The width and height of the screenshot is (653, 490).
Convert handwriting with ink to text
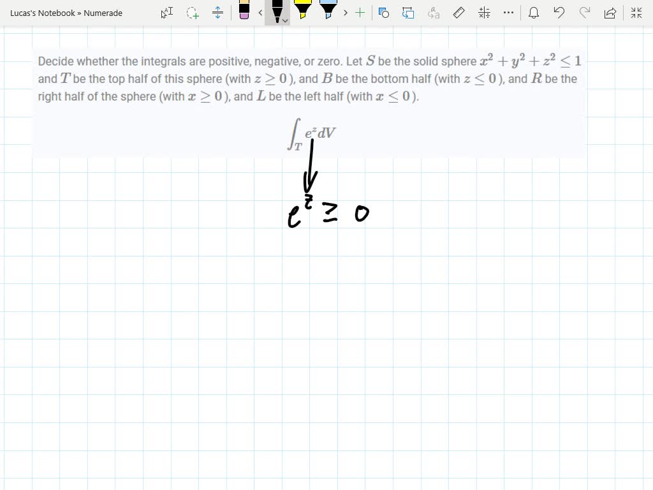(x=434, y=13)
